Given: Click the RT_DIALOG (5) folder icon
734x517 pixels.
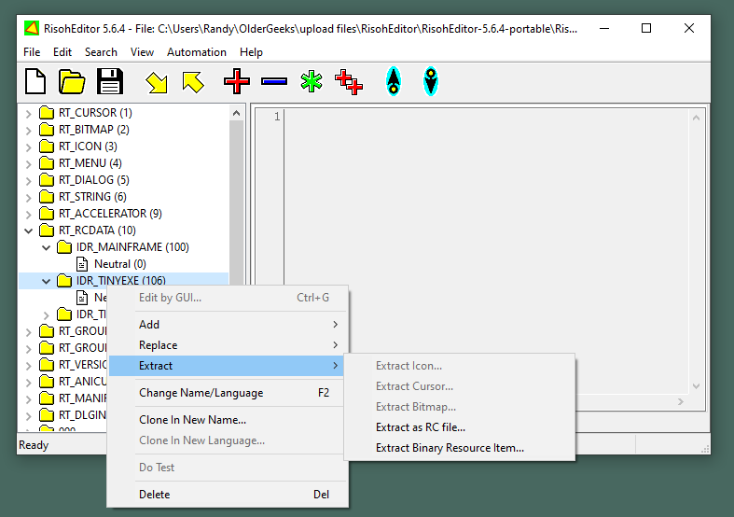Looking at the screenshot, I should click(47, 180).
